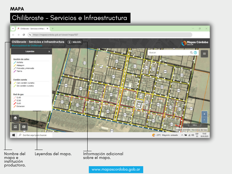232x174 pixels.
Task: Click the Más Info button
Action: pos(75,42)
